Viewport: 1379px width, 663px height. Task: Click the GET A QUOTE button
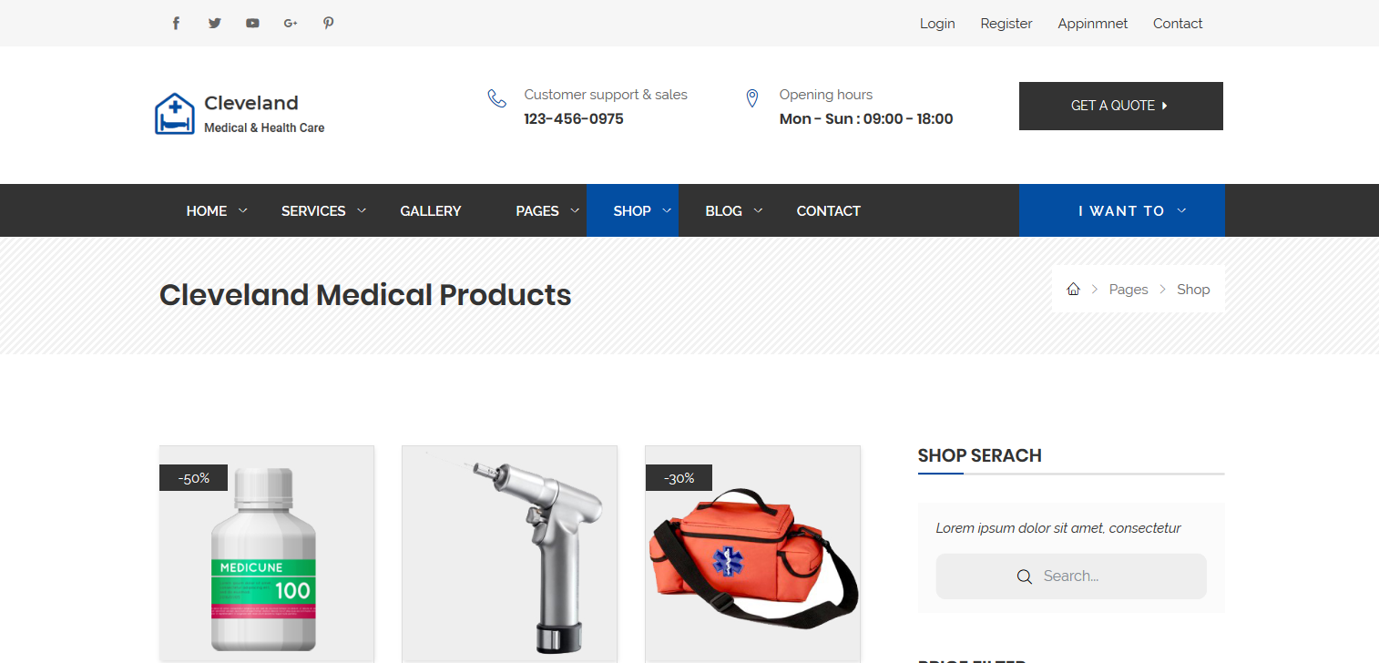(1121, 106)
